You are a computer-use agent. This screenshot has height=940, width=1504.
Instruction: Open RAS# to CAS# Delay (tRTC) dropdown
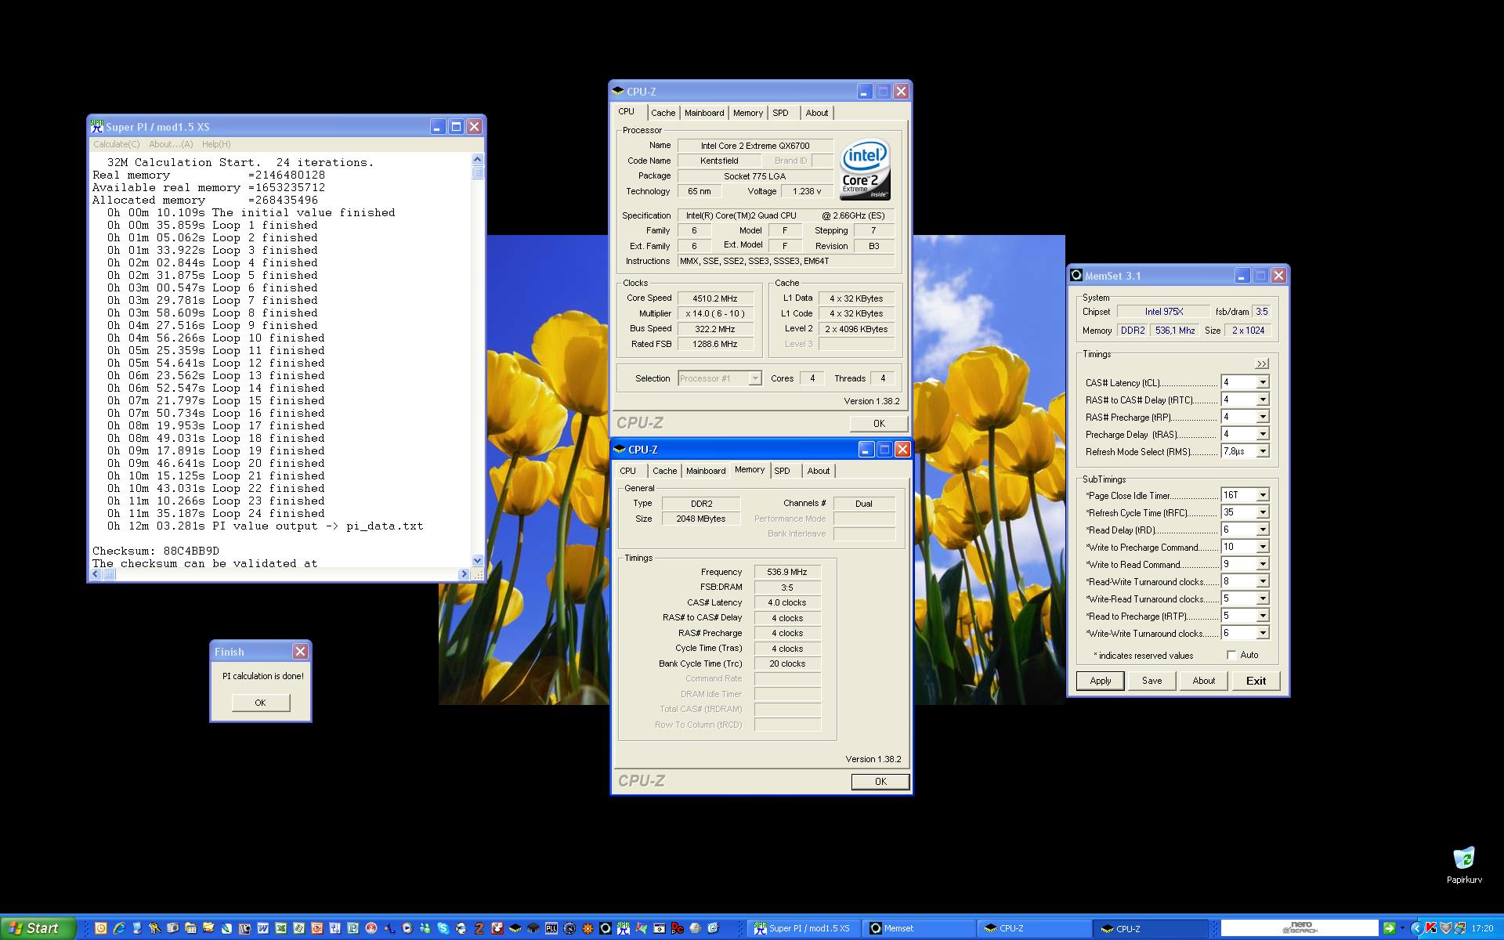tap(1263, 399)
